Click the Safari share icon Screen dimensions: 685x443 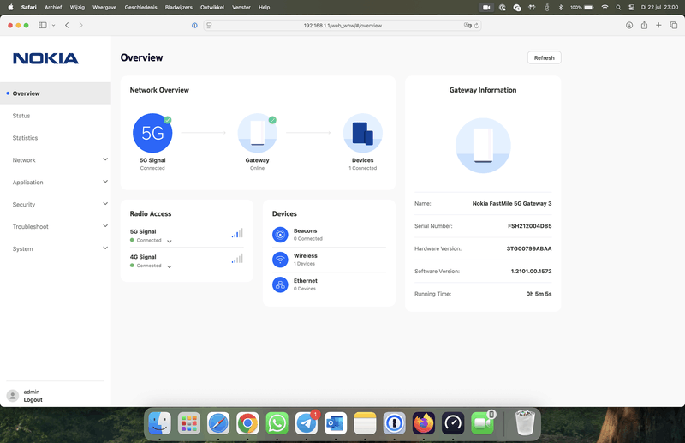pos(644,26)
